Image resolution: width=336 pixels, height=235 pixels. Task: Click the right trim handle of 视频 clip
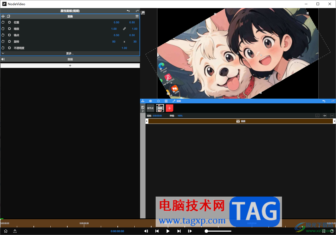pyautogui.click(x=334, y=121)
